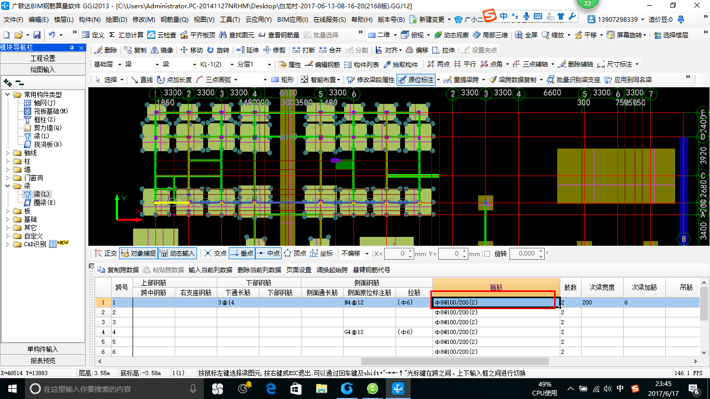Select the 删除 delete tool
This screenshot has height=399, width=710.
(106, 50)
